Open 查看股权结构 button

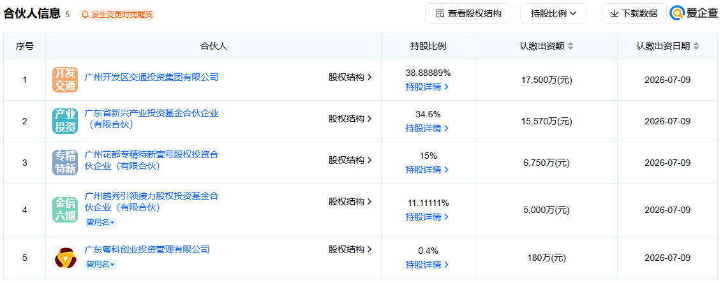pos(468,13)
